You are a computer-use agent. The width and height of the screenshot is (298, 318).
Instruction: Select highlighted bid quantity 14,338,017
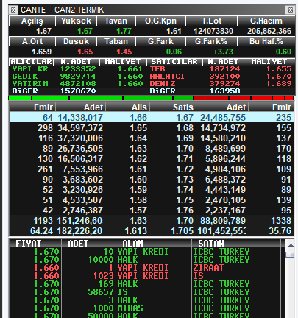[80, 118]
